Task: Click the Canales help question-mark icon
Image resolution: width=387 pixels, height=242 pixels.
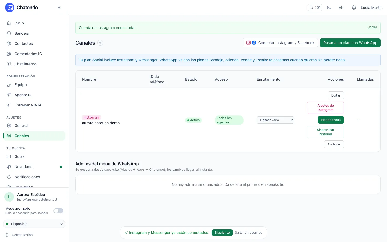Action: pos(100,43)
